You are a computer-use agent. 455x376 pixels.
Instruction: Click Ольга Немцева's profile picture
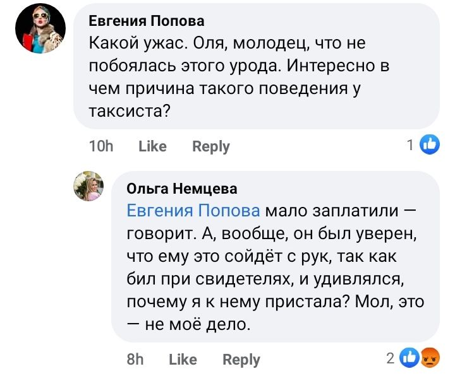click(x=89, y=186)
